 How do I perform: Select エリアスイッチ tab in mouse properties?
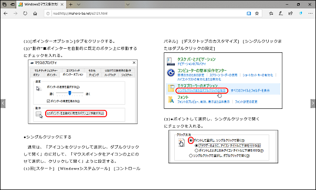tap(73, 71)
